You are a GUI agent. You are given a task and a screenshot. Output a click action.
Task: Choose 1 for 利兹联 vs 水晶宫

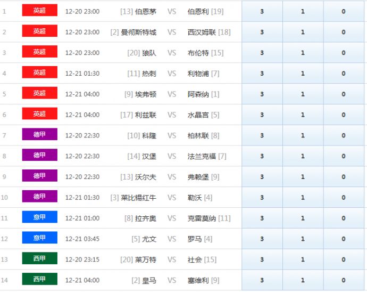coord(303,115)
